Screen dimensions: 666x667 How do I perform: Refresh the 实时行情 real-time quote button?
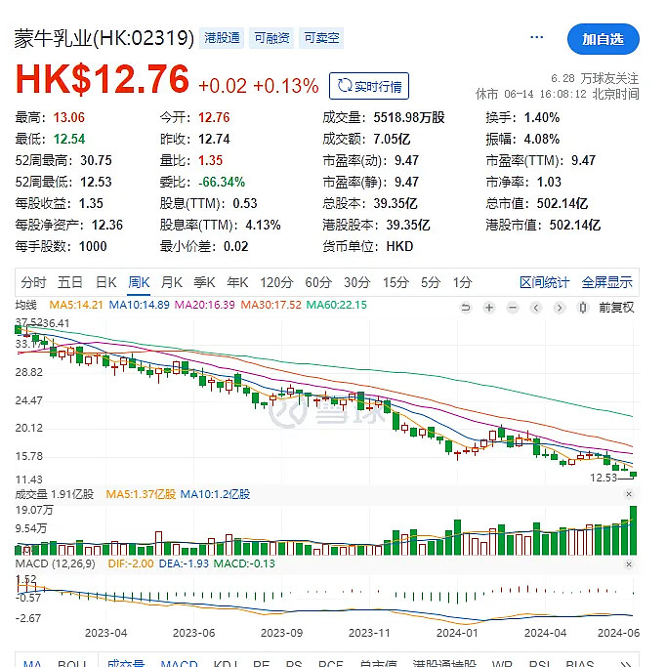[x=369, y=86]
